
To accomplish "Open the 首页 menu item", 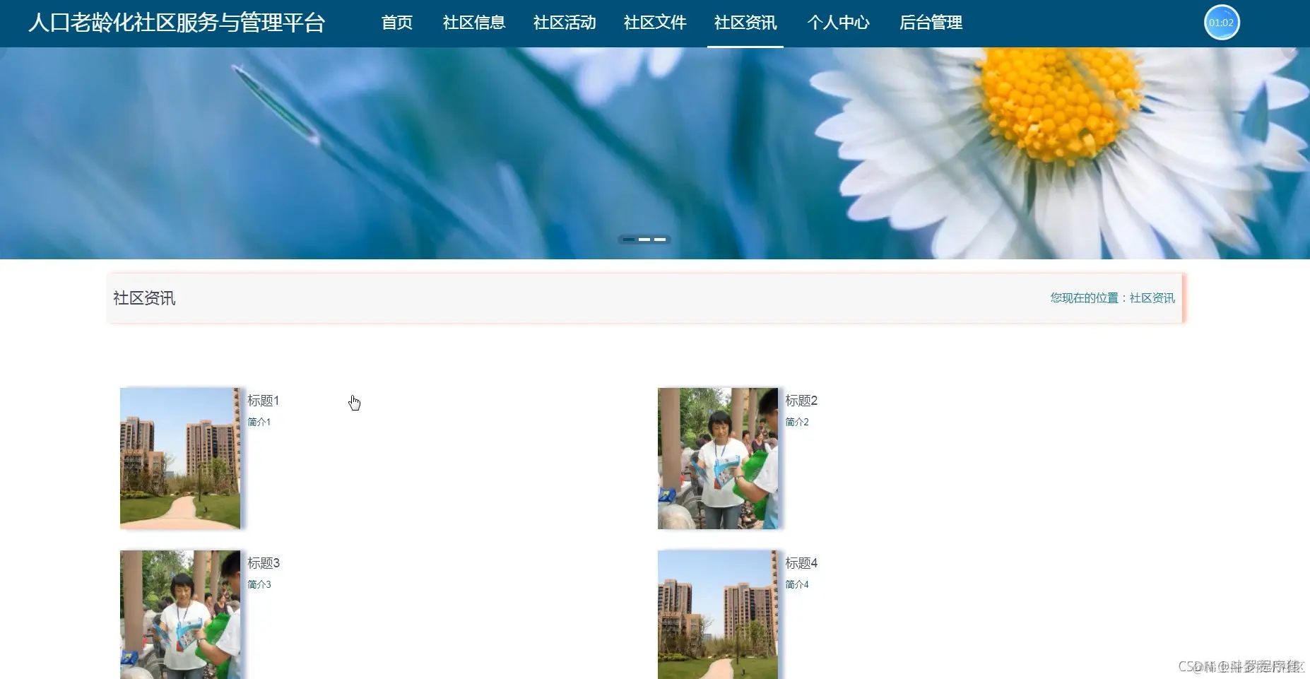I will [x=397, y=23].
